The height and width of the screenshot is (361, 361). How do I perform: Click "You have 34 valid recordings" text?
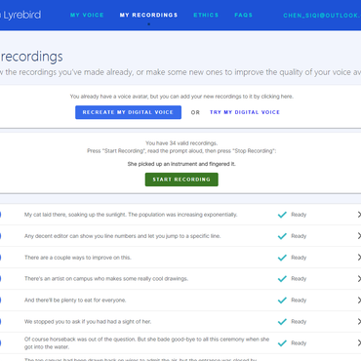[x=181, y=143]
